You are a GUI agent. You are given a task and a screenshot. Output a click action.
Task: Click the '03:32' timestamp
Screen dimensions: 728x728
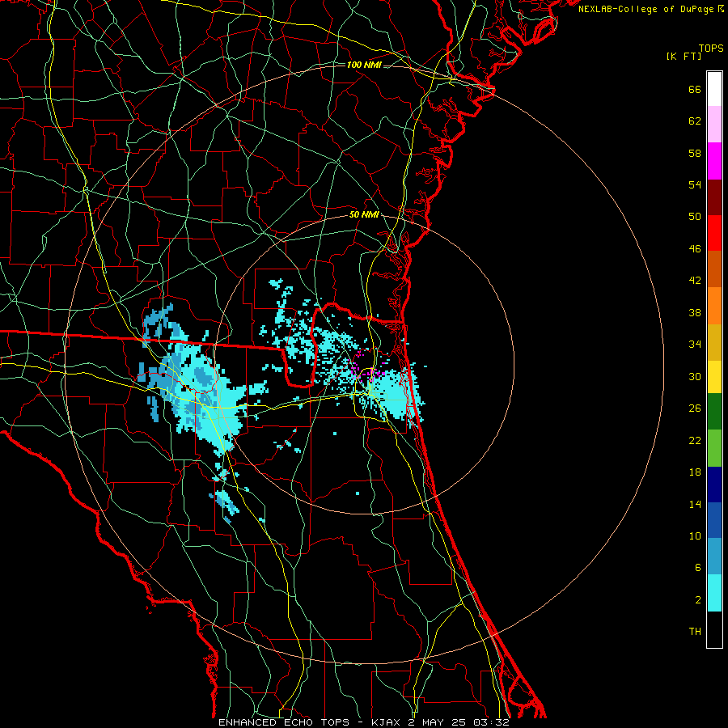(492, 722)
